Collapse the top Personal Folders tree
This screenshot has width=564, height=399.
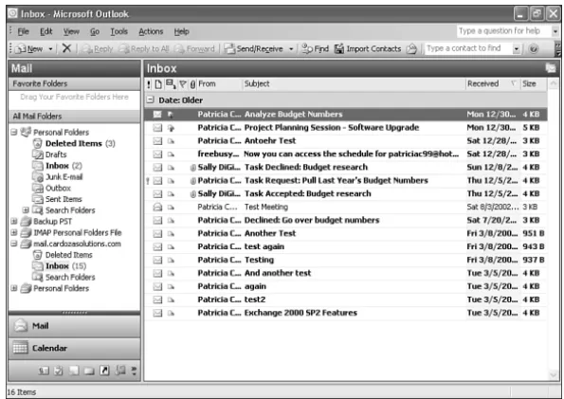point(13,132)
